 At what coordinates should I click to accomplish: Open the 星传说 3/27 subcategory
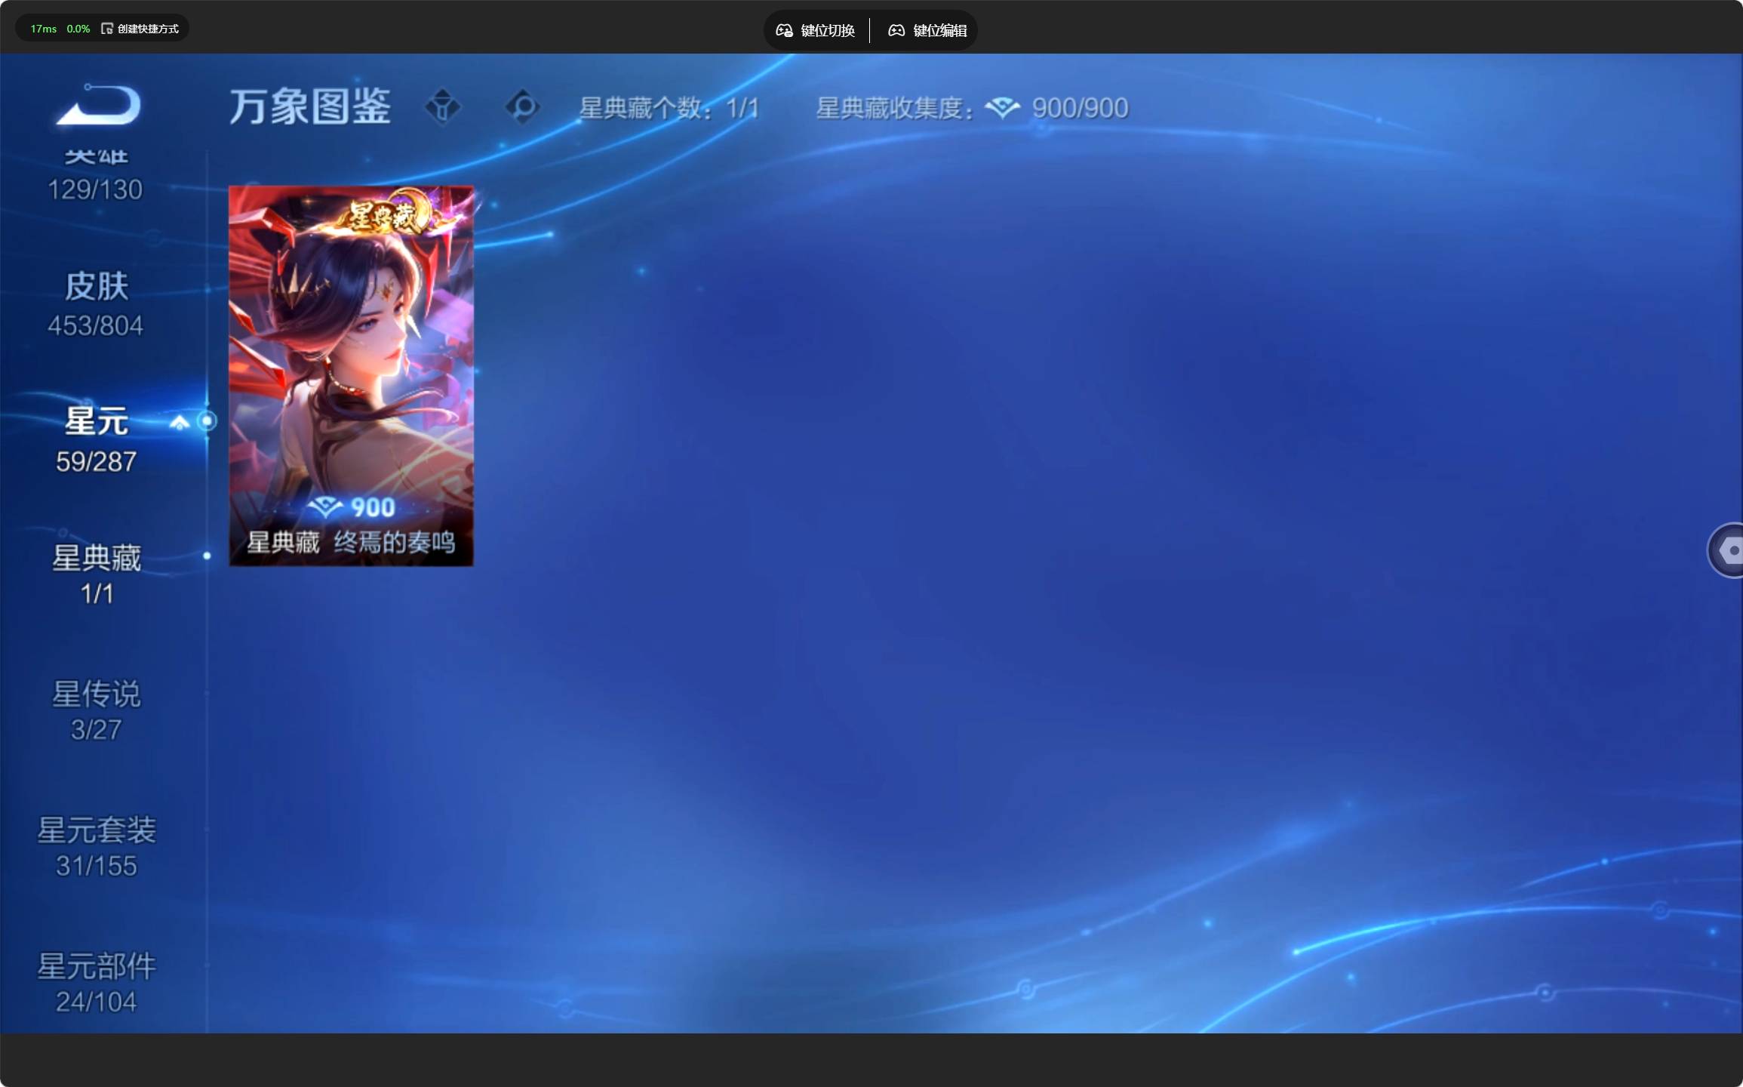click(x=96, y=710)
